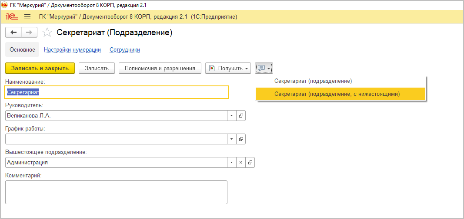The width and height of the screenshot is (464, 219).
Task: Click the back navigation arrow
Action: click(x=13, y=33)
